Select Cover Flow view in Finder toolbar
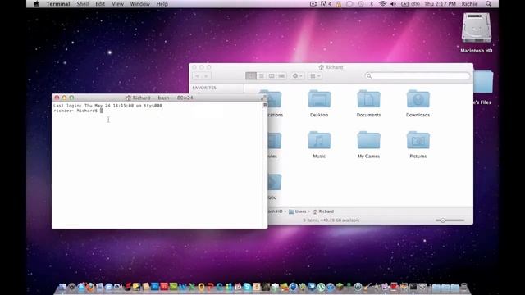Image resolution: width=525 pixels, height=295 pixels. click(281, 76)
